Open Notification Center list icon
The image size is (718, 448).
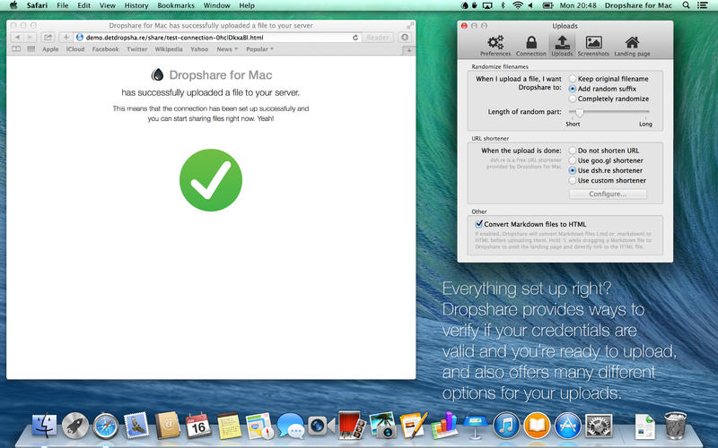coord(702,5)
